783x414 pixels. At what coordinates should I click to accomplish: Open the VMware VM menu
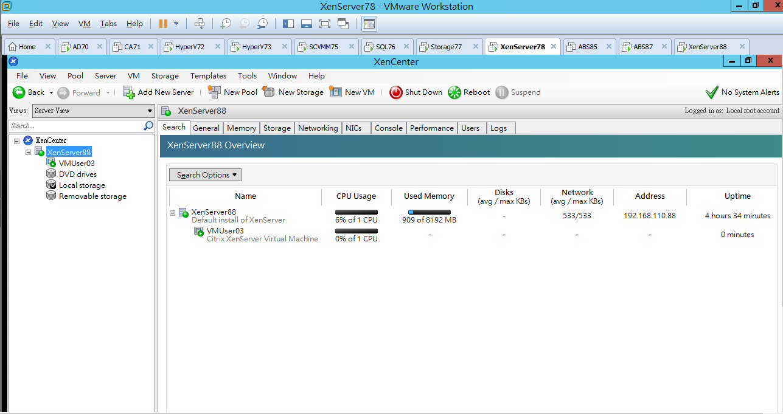tap(85, 24)
